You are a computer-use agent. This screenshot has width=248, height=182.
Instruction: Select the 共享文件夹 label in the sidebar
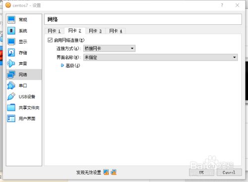[x=29, y=107]
